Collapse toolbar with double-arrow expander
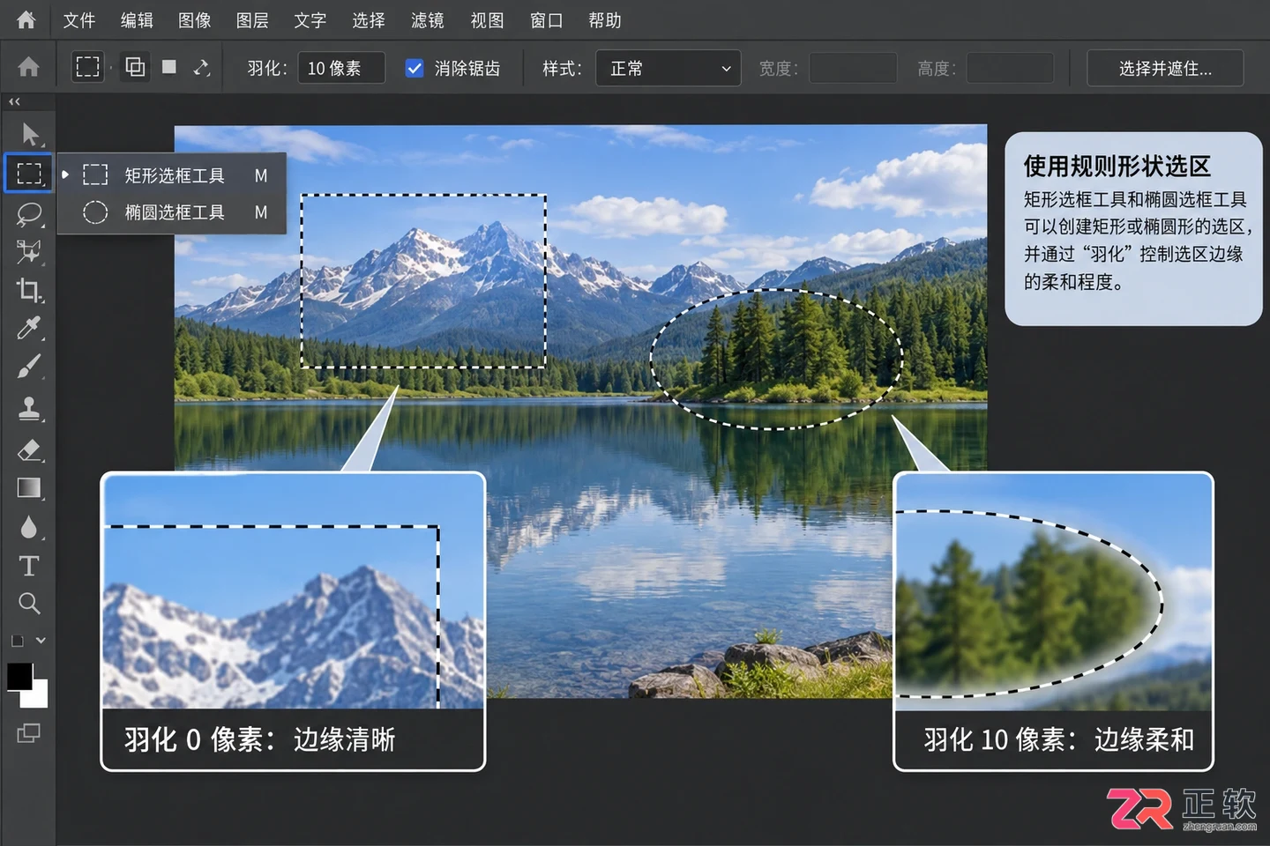 point(14,101)
